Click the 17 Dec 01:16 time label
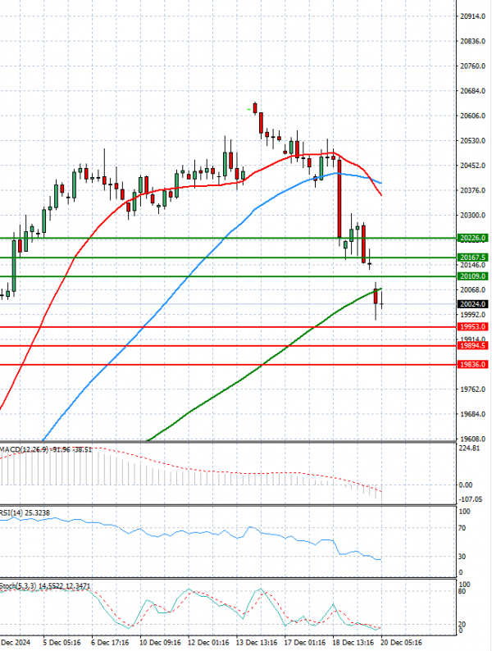The image size is (492, 651). 305,642
